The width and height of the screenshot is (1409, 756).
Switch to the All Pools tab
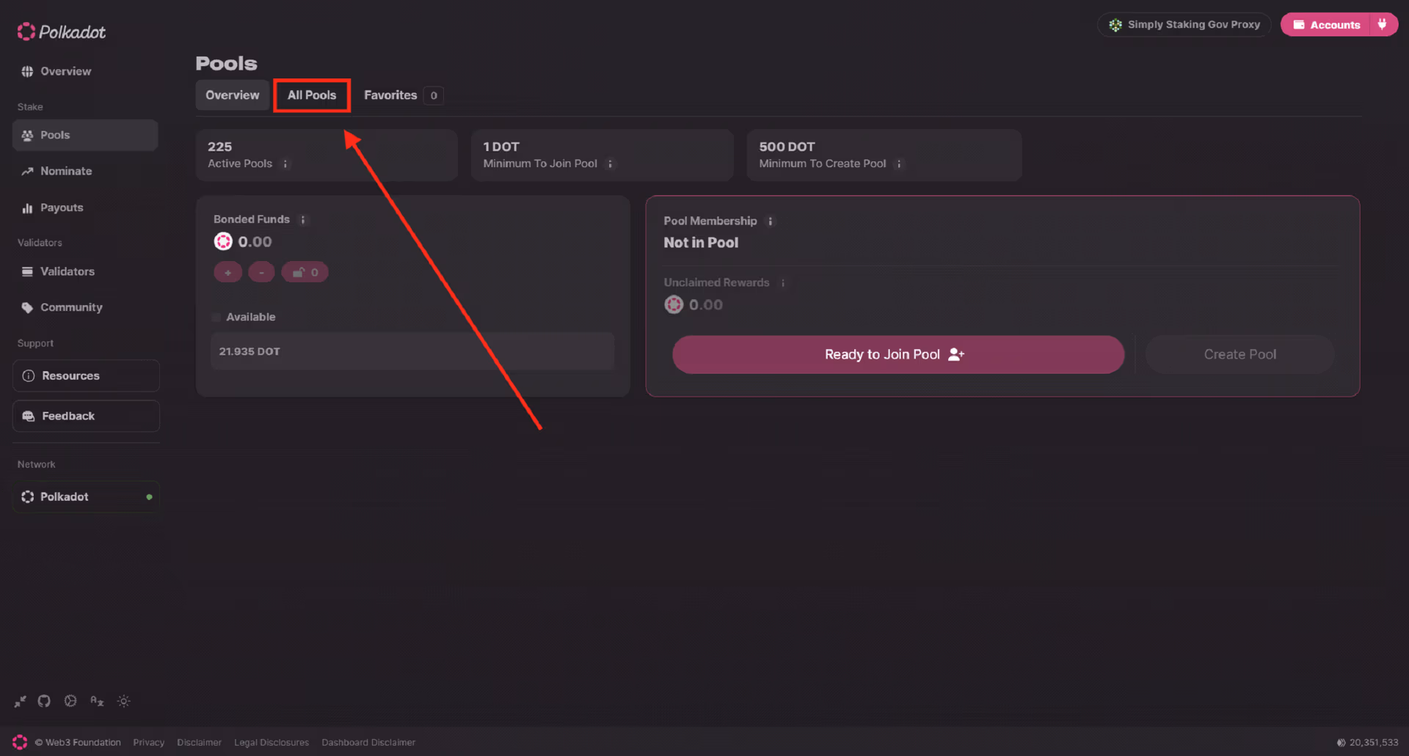pyautogui.click(x=312, y=95)
